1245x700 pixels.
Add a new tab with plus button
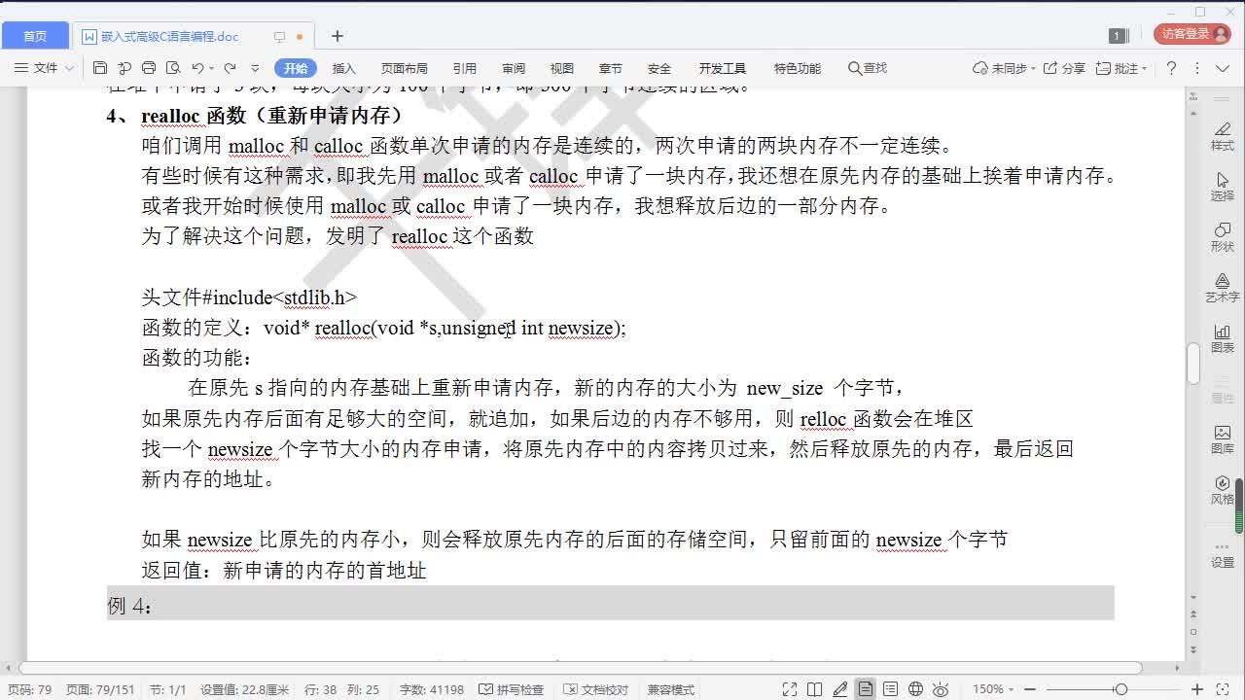coord(338,36)
